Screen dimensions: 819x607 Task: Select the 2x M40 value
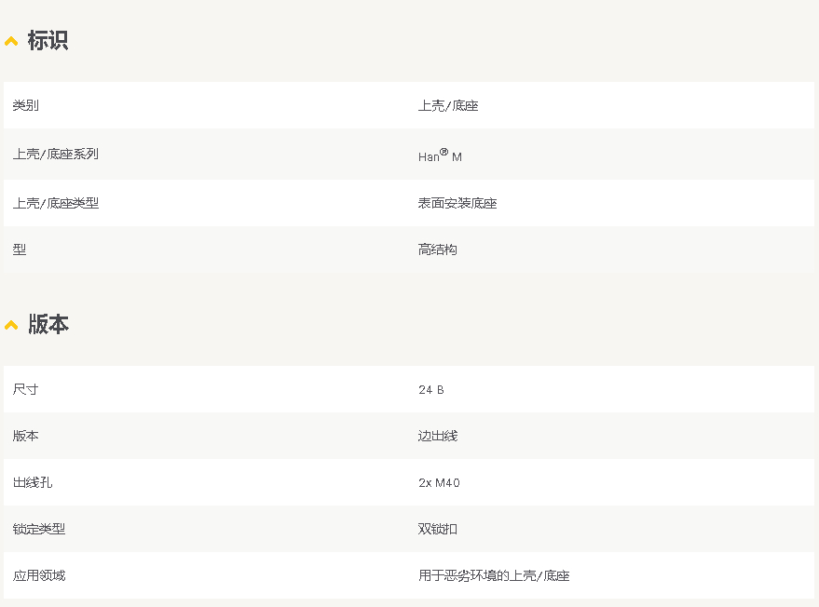tap(439, 483)
